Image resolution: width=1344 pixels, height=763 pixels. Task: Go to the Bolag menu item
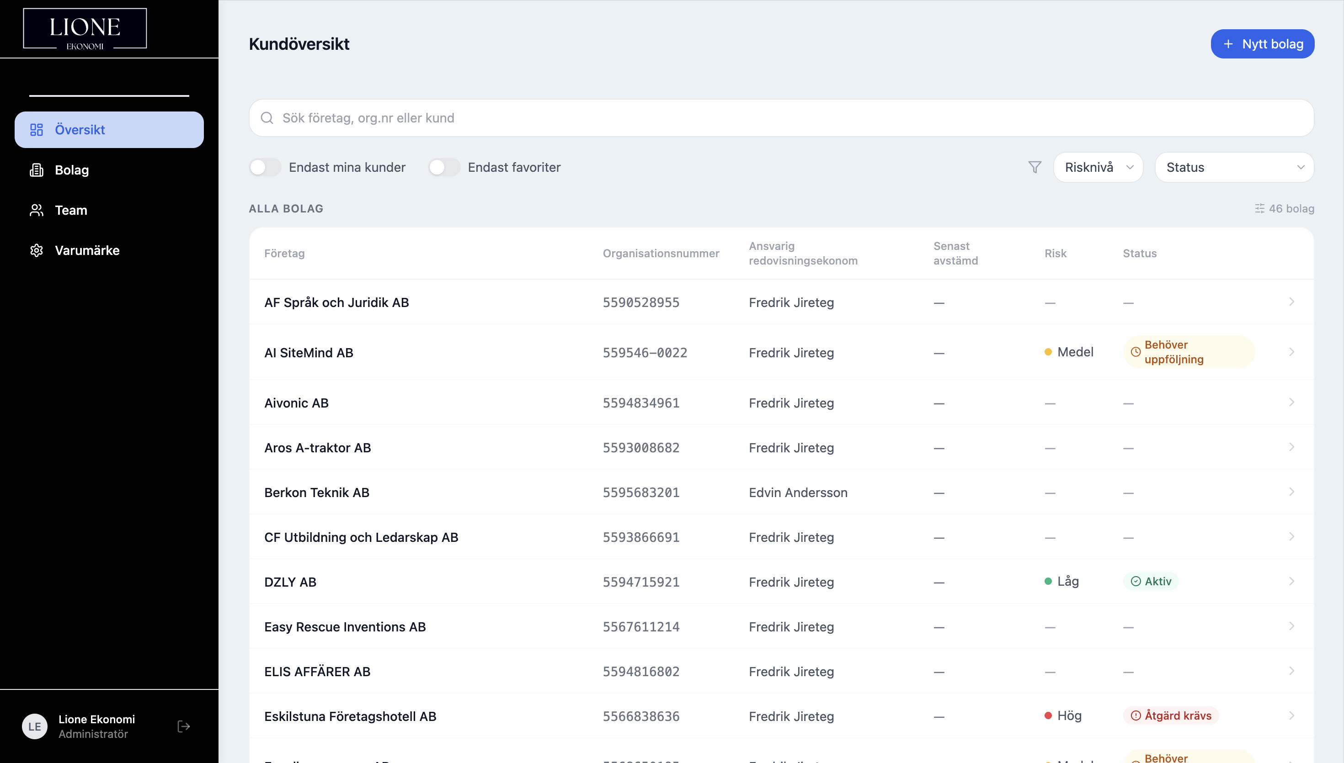click(x=72, y=170)
